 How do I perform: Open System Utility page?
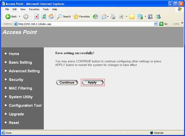click(21, 97)
